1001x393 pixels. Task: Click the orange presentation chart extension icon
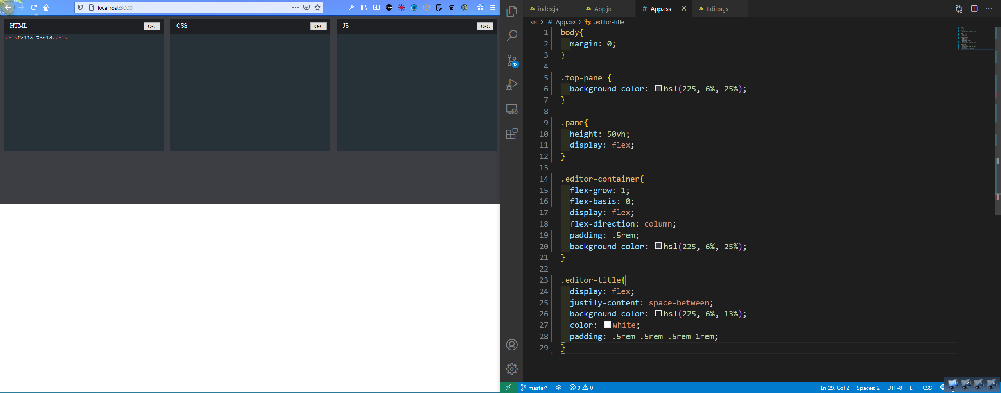point(427,7)
